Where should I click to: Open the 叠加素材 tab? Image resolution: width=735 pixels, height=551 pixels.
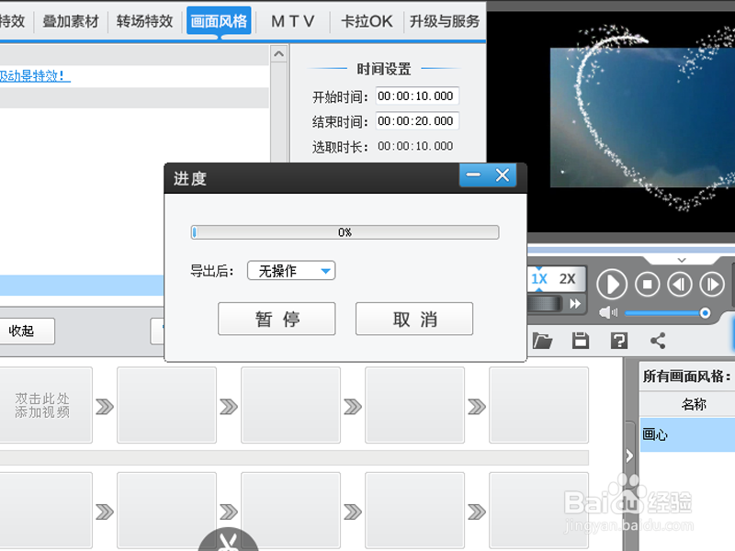71,21
